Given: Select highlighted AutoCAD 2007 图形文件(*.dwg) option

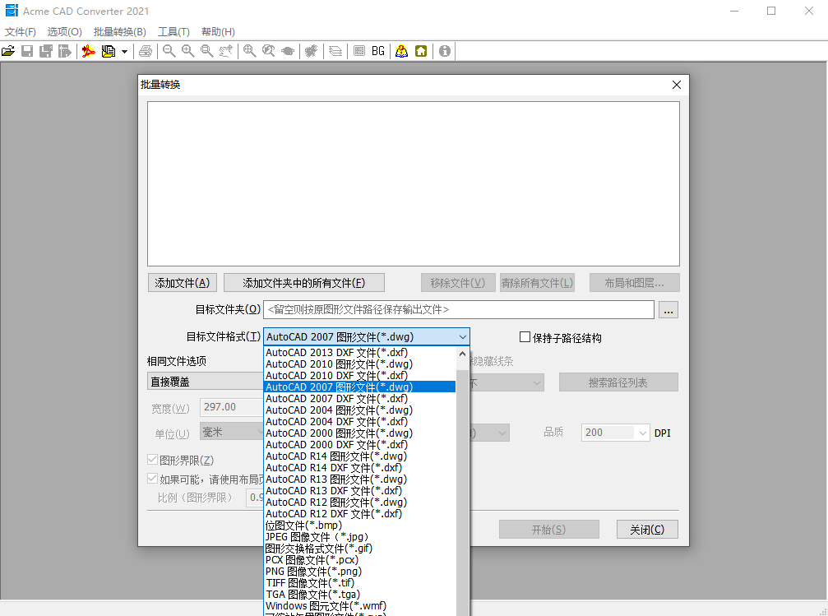Looking at the screenshot, I should click(x=359, y=387).
